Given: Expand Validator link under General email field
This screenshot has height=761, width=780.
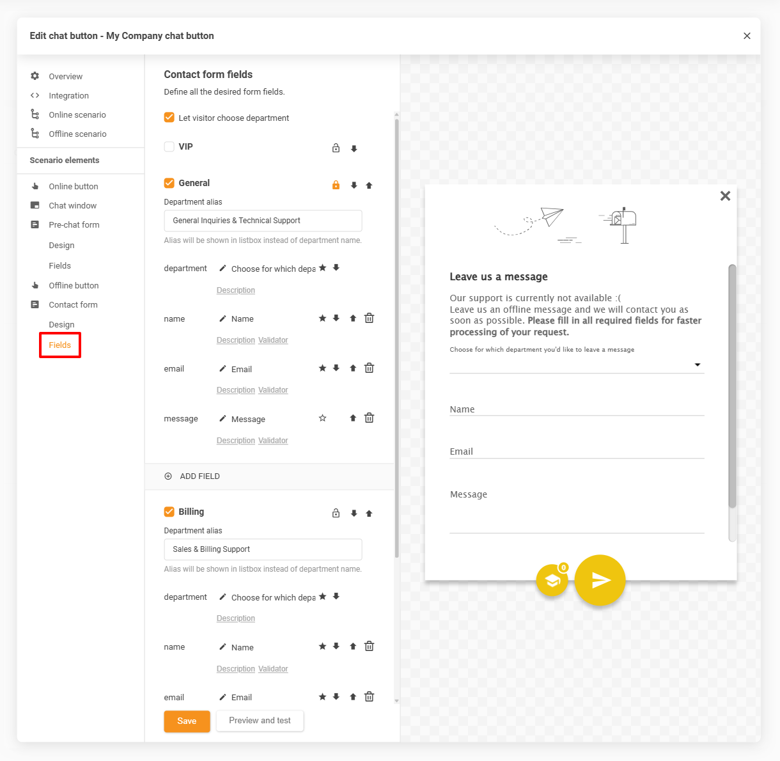Looking at the screenshot, I should click(x=273, y=390).
